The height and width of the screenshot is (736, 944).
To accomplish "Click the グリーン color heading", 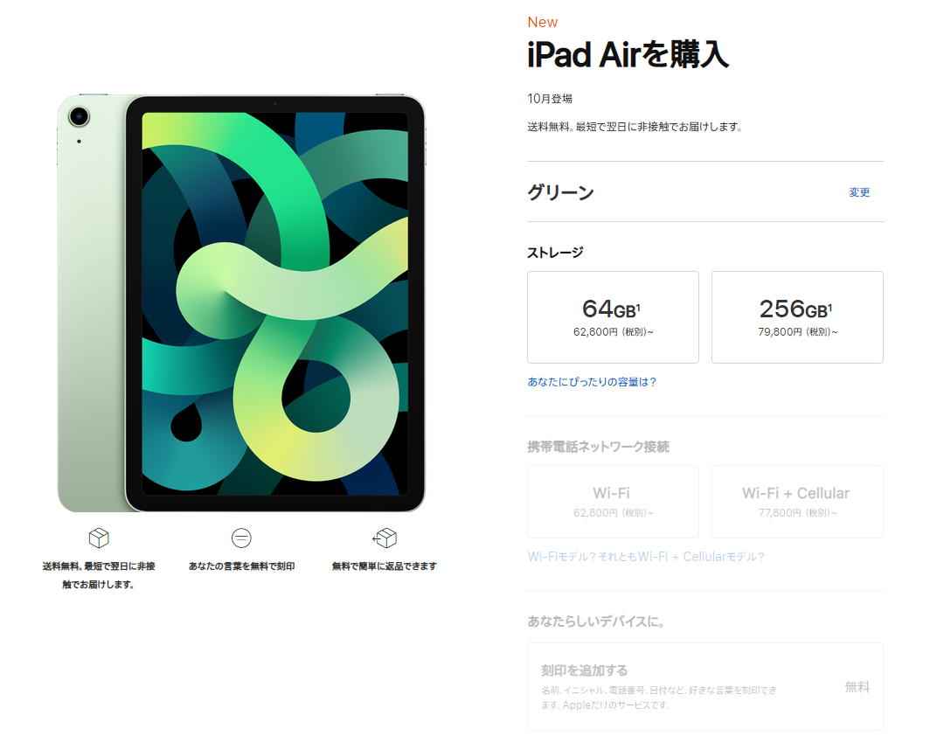I will tap(560, 192).
